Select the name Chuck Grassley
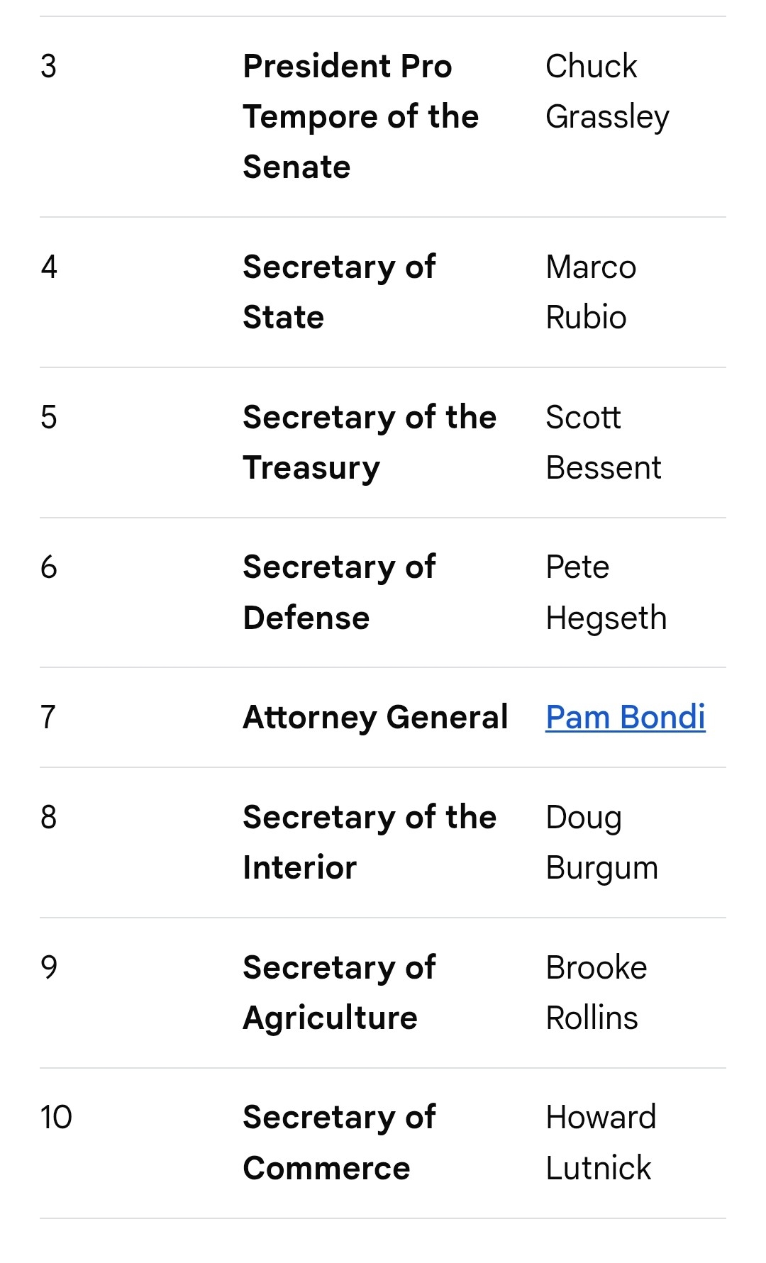This screenshot has width=766, height=1263. [x=607, y=91]
